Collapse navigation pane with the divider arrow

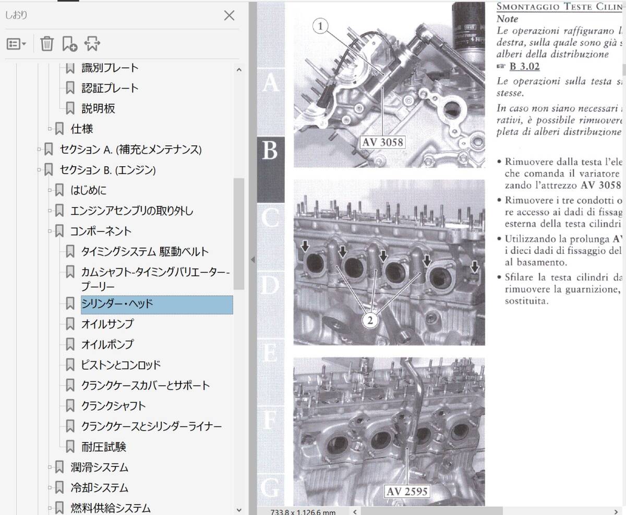(252, 259)
